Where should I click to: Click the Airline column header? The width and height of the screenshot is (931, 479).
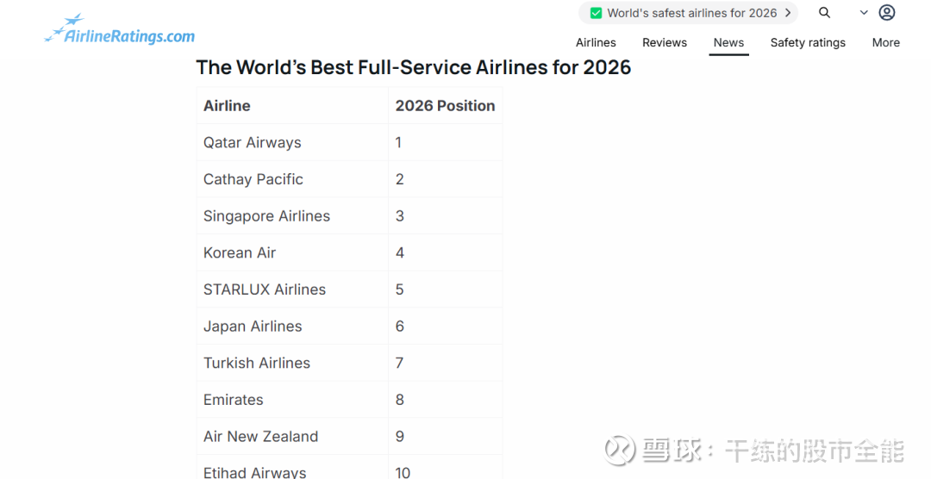227,106
